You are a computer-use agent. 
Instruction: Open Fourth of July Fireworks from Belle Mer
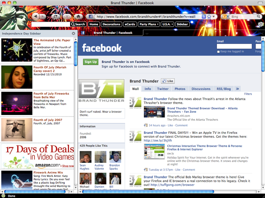point(51,95)
